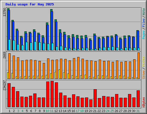
Task: Click day 6 on the x-axis
Action: (31, 111)
